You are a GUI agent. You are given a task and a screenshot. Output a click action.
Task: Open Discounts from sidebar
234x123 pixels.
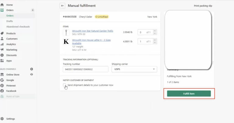11,55
